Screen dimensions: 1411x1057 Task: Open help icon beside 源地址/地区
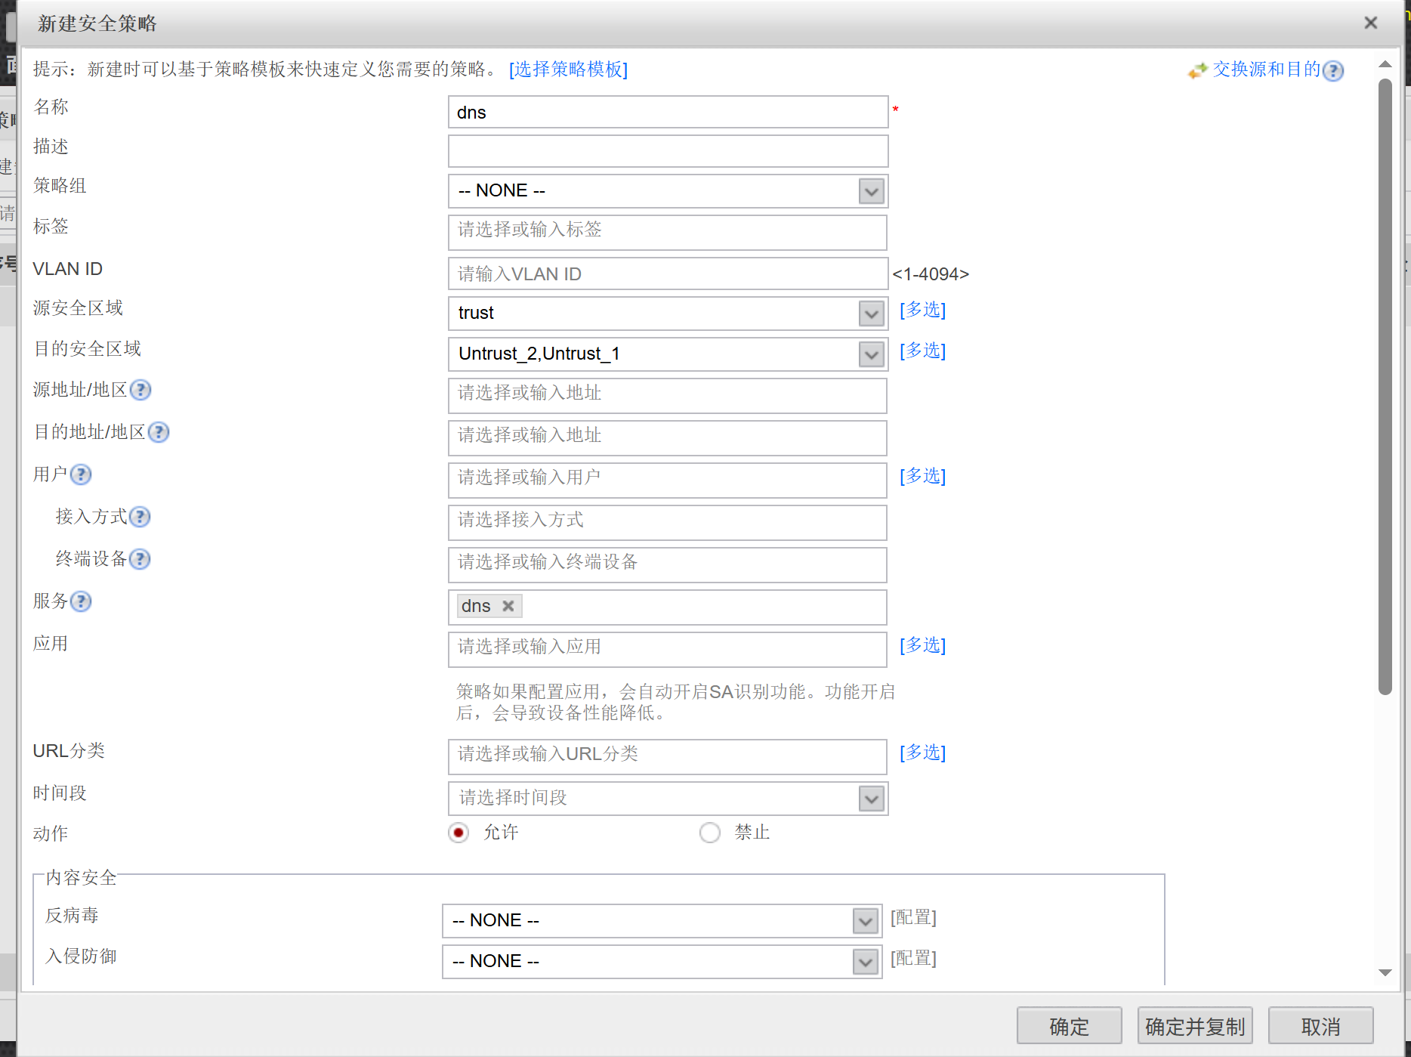140,390
